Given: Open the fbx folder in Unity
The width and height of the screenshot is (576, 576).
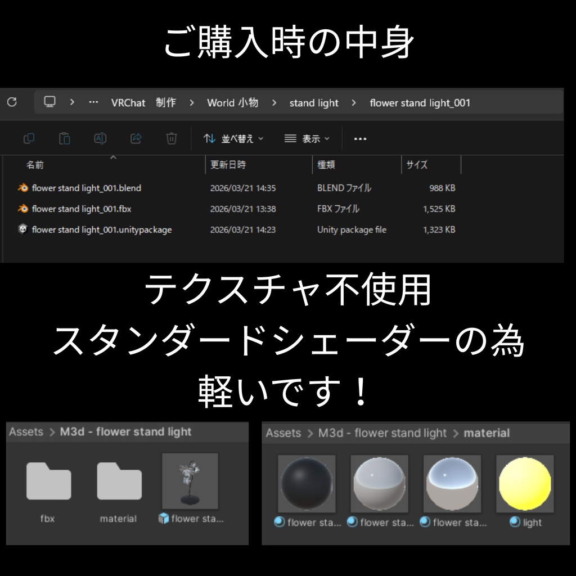Looking at the screenshot, I should click(x=48, y=481).
